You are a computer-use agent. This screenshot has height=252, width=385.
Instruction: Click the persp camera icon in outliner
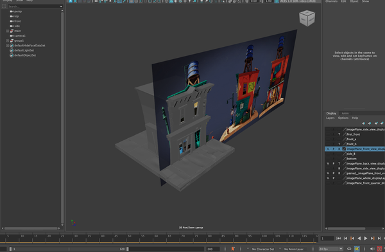click(12, 12)
